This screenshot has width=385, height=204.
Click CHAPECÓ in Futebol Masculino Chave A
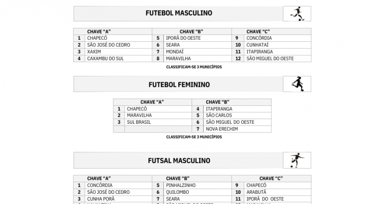click(97, 38)
